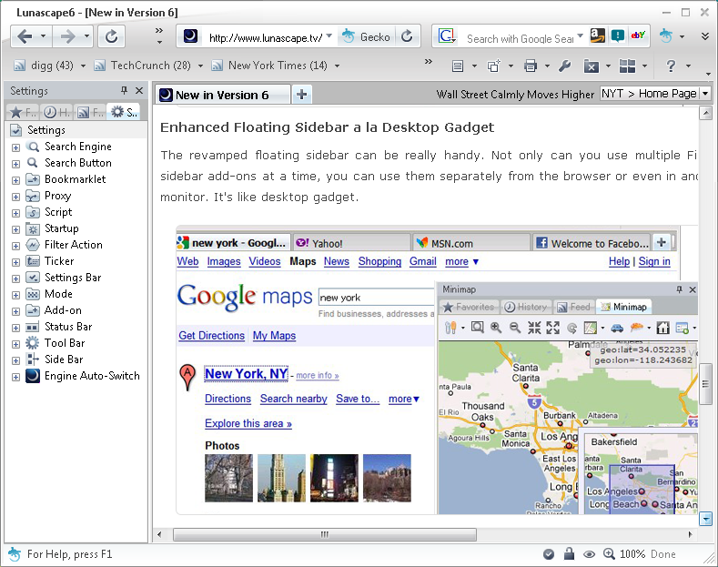The image size is (718, 567).
Task: Click the gecko icon in the status bar
Action: pyautogui.click(x=15, y=554)
